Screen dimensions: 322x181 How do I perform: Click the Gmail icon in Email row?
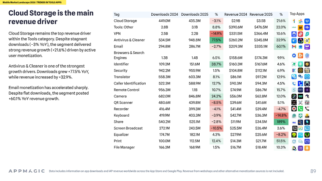(x=294, y=47)
